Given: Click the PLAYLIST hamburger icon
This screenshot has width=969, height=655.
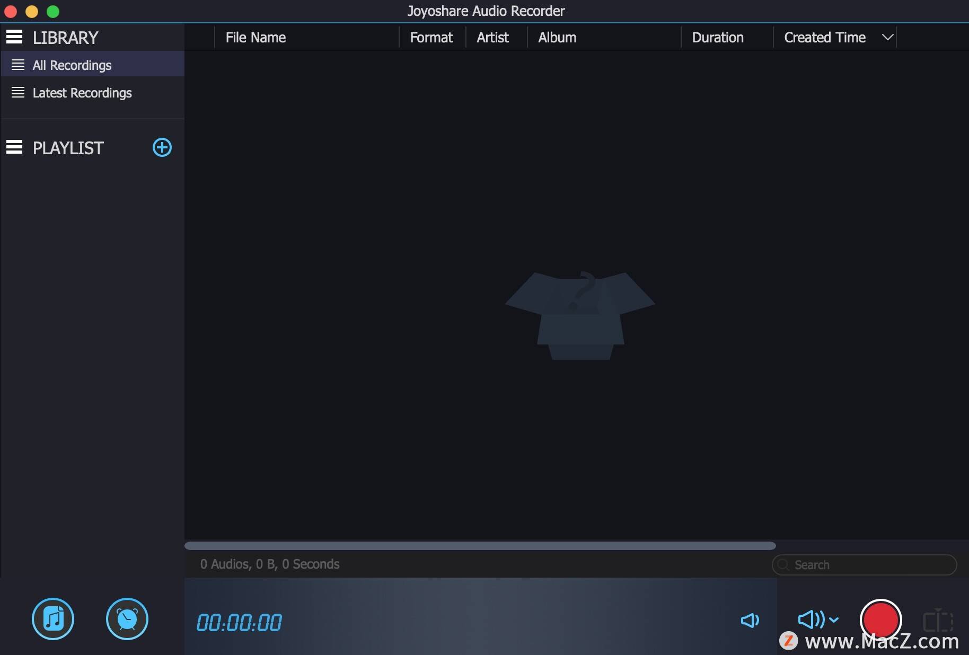Looking at the screenshot, I should point(14,147).
